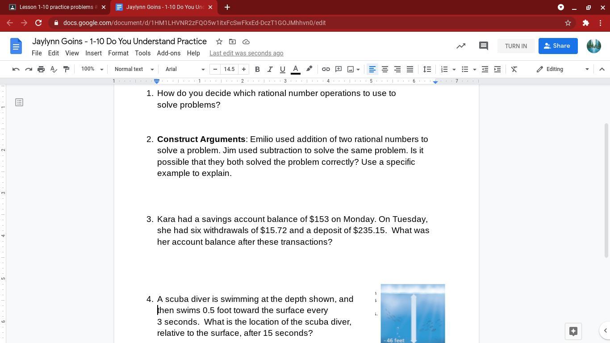Open the Explore panel
The height and width of the screenshot is (343, 610).
pos(573,331)
